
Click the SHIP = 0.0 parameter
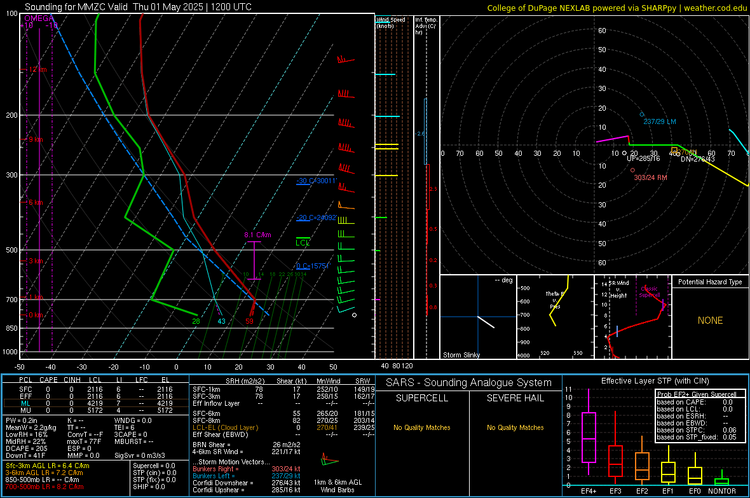click(x=149, y=487)
